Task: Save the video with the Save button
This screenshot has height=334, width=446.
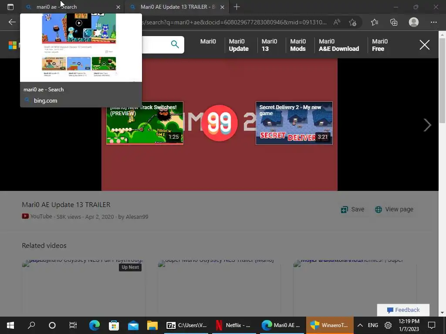Action: click(353, 209)
